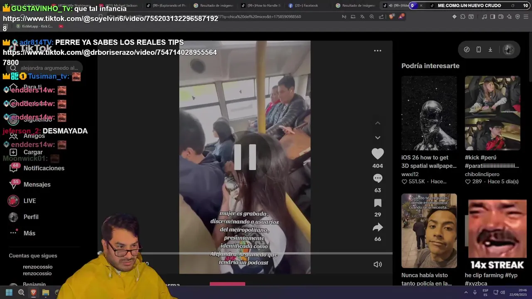Seek on the video progress bar
This screenshot has width=532, height=299.
(x=245, y=253)
